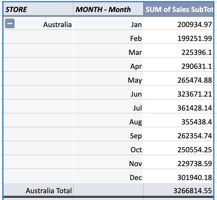217x200 pixels.
Task: Click the value 301940.18
Action: 194,177
